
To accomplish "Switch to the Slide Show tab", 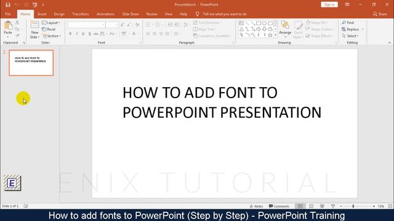I will pos(131,14).
